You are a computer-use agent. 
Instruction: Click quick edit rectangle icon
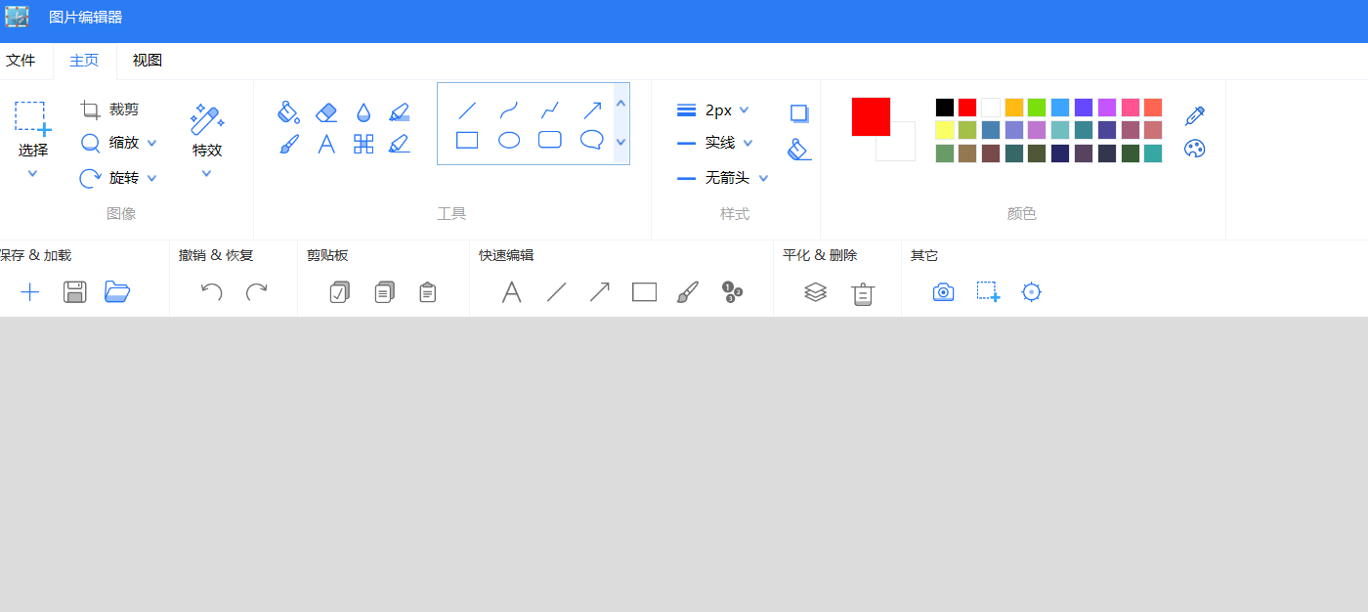(644, 291)
